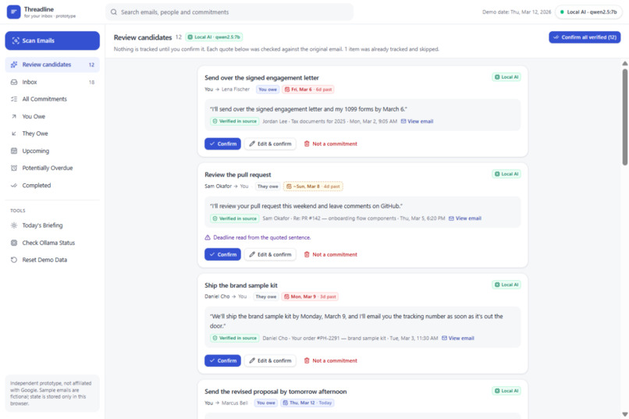Open Potentially Overdue view
Image resolution: width=629 pixels, height=419 pixels.
52,168
